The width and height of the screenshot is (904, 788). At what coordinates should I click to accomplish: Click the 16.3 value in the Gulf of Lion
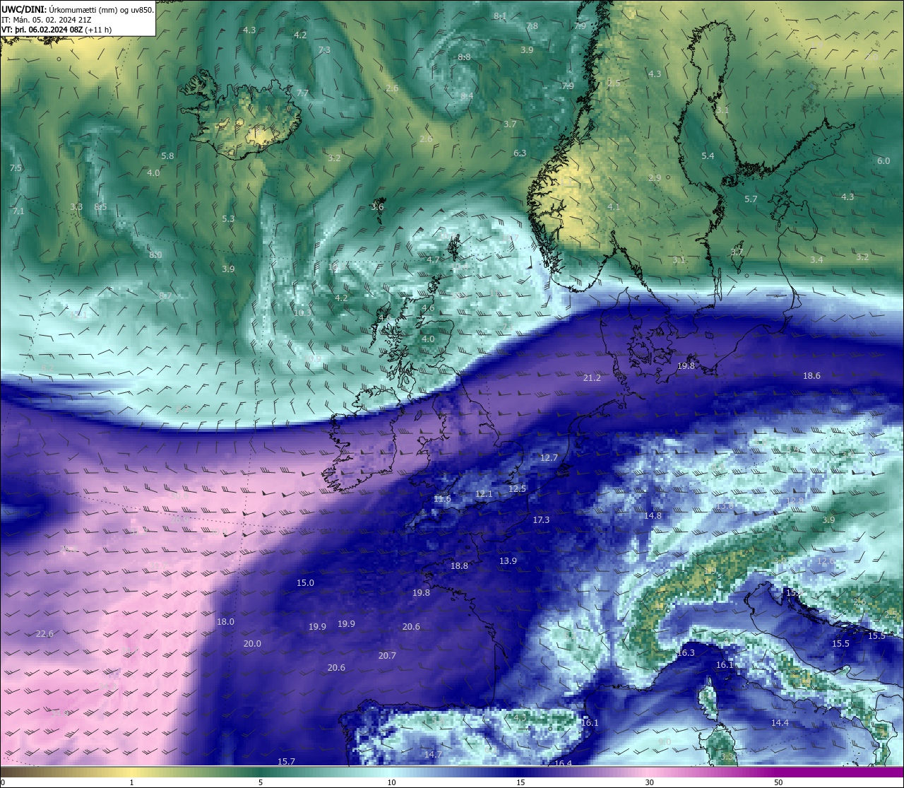tap(686, 653)
